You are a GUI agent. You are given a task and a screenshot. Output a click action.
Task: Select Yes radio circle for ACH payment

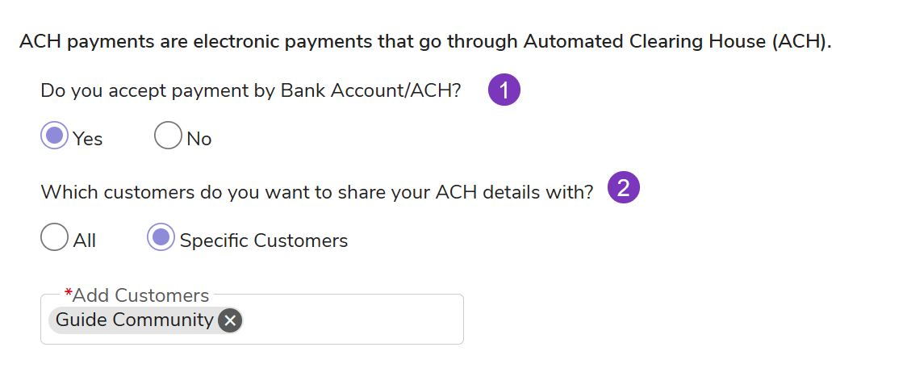tap(55, 136)
